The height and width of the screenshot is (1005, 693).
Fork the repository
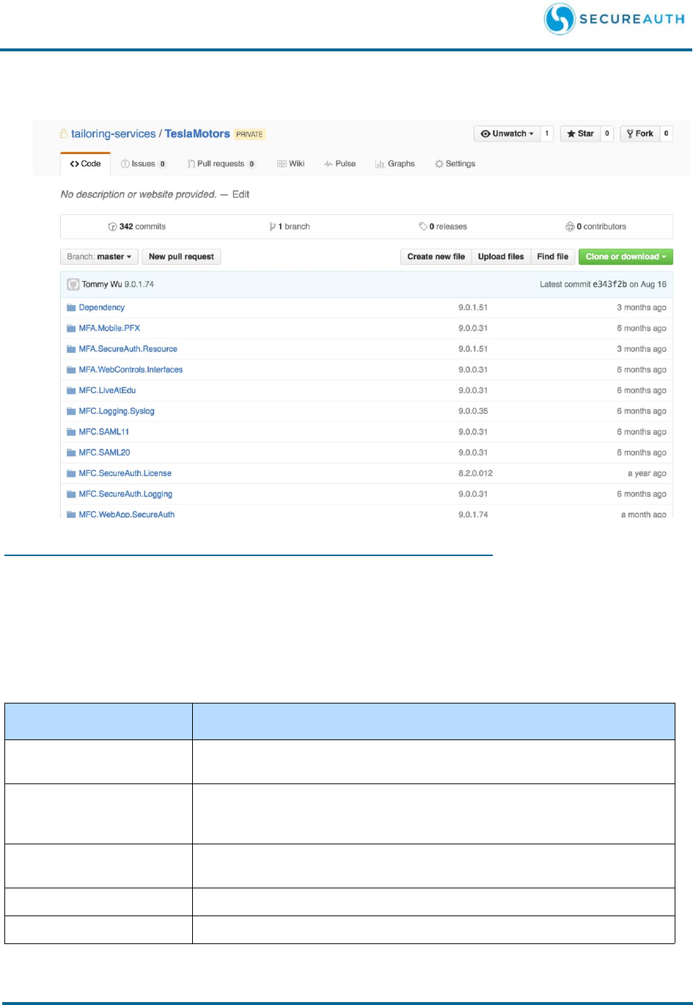[x=639, y=134]
